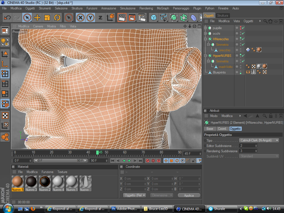Toggle the Y axis lock
Screen dimensions: 284x213
90,18
